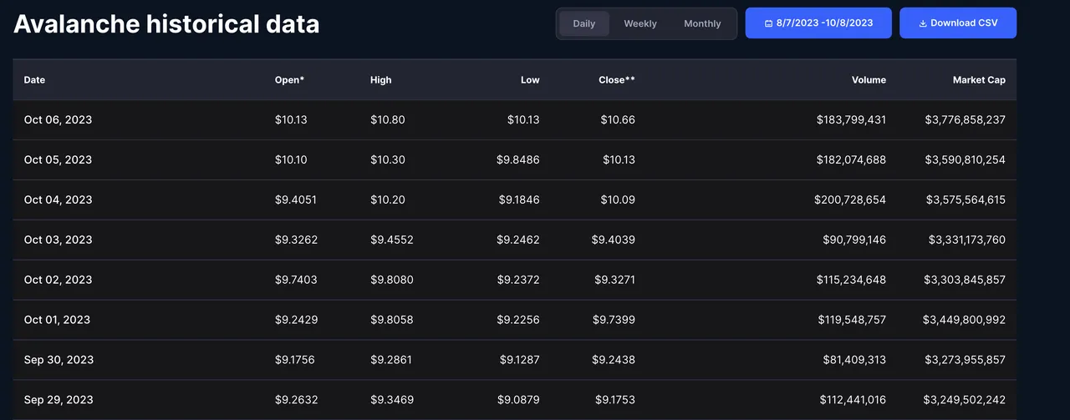Click volume $81,409,313 for Sep 30
This screenshot has width=1070, height=420.
pos(854,361)
